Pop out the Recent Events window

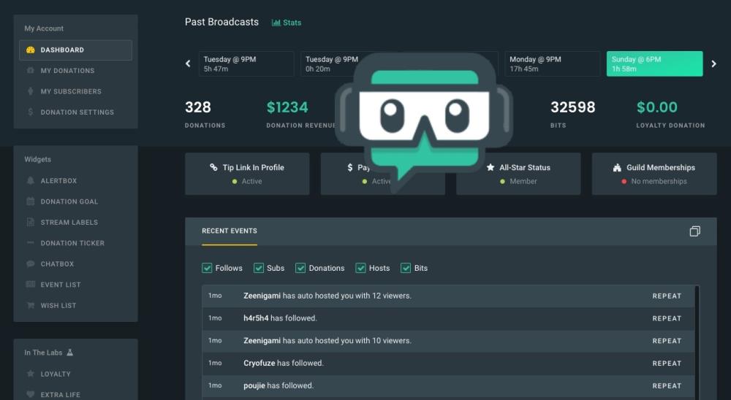coord(694,231)
